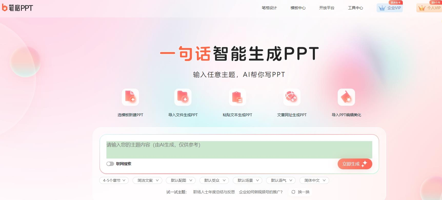This screenshot has height=200, width=442.
Task: Open the 文章网址生成PPT globe icon
Action: click(292, 97)
